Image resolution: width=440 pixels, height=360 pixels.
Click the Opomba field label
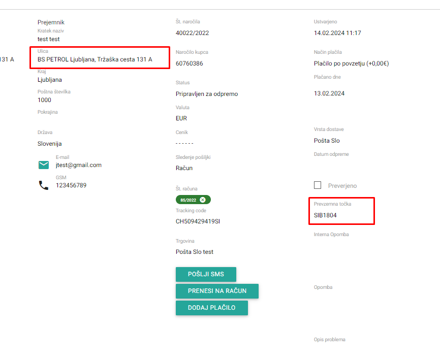323,287
